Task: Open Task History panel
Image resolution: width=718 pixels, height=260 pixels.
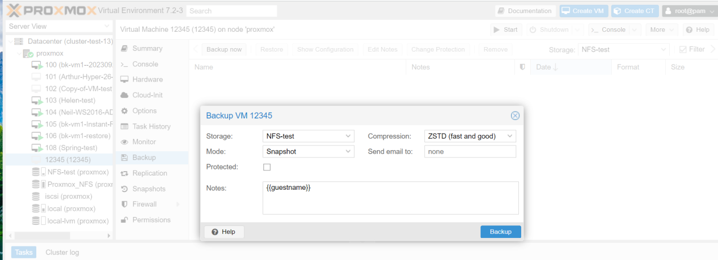Action: coord(151,126)
